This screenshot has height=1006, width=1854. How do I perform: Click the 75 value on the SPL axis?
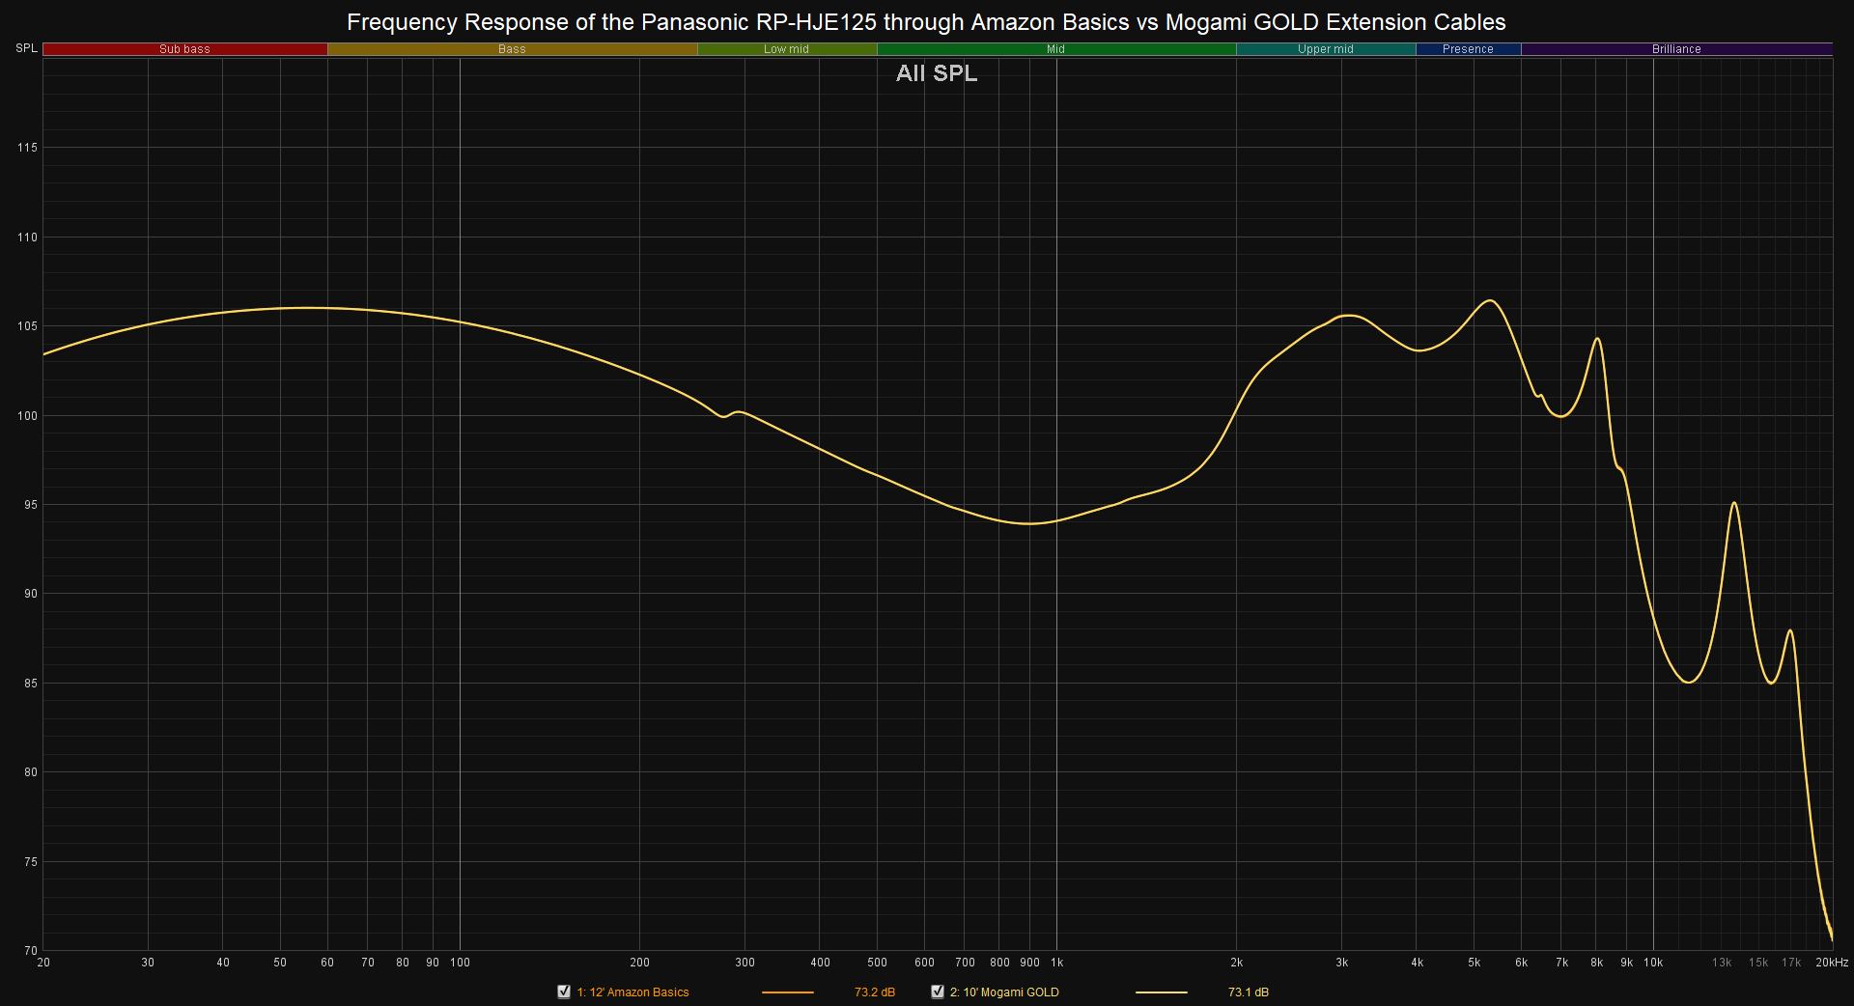click(31, 862)
